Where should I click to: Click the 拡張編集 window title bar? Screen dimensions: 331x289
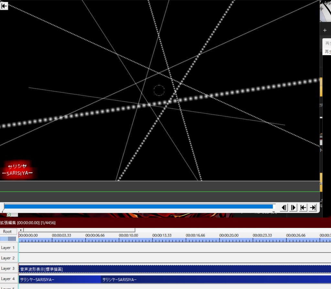pyautogui.click(x=165, y=222)
